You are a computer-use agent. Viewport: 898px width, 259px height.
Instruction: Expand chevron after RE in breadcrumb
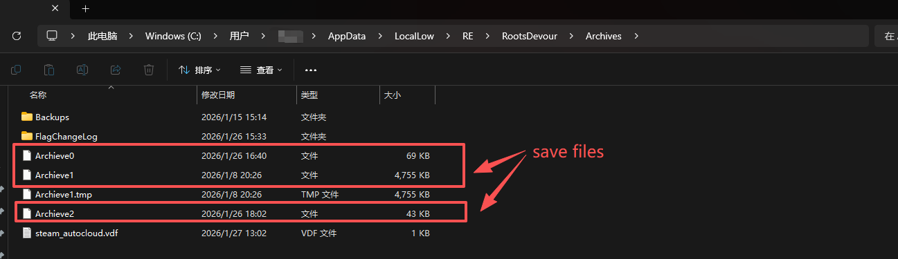489,36
